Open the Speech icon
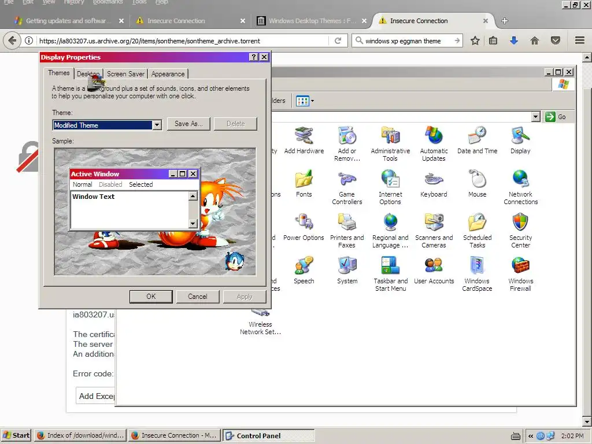 (304, 271)
